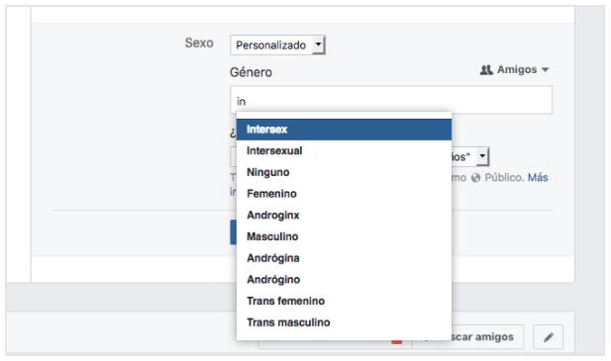Screen dimensions: 611x361
Task: Select the Femenino option
Action: 344,193
